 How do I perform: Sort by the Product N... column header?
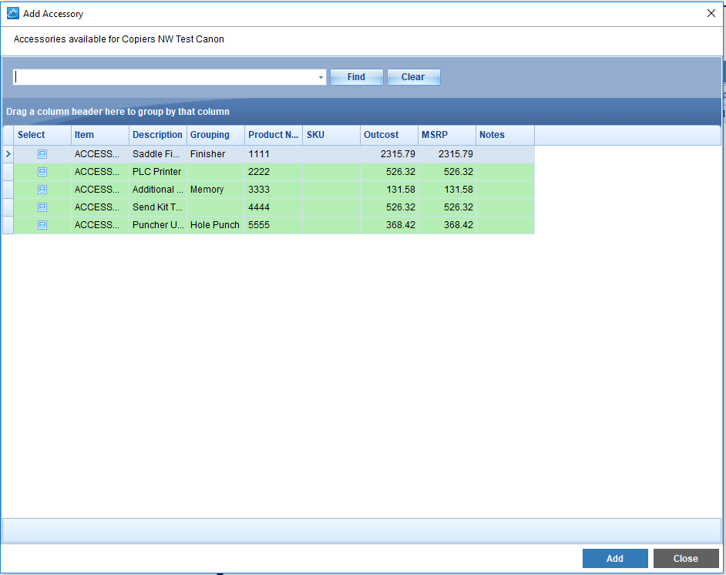point(274,135)
